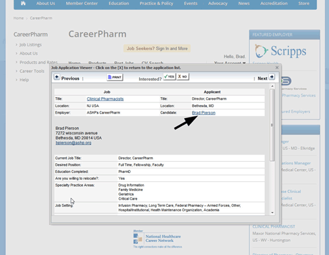The image size is (329, 255).
Task: Open the Clinical Pharmacists job link
Action: (105, 99)
